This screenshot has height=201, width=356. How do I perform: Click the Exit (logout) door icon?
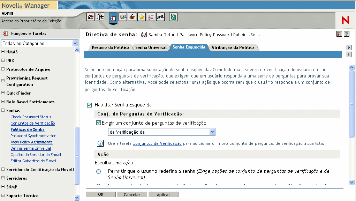coord(100,17)
